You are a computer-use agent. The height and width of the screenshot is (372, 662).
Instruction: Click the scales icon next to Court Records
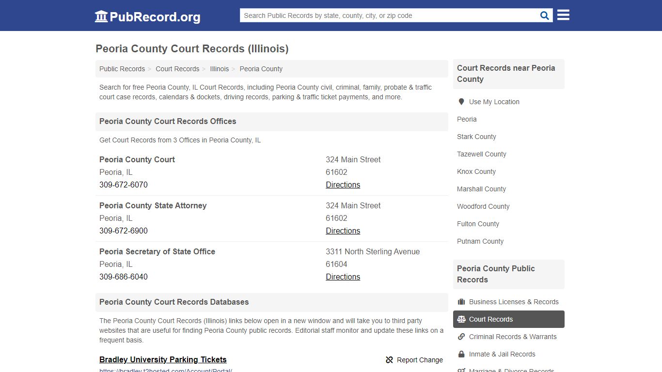click(461, 319)
